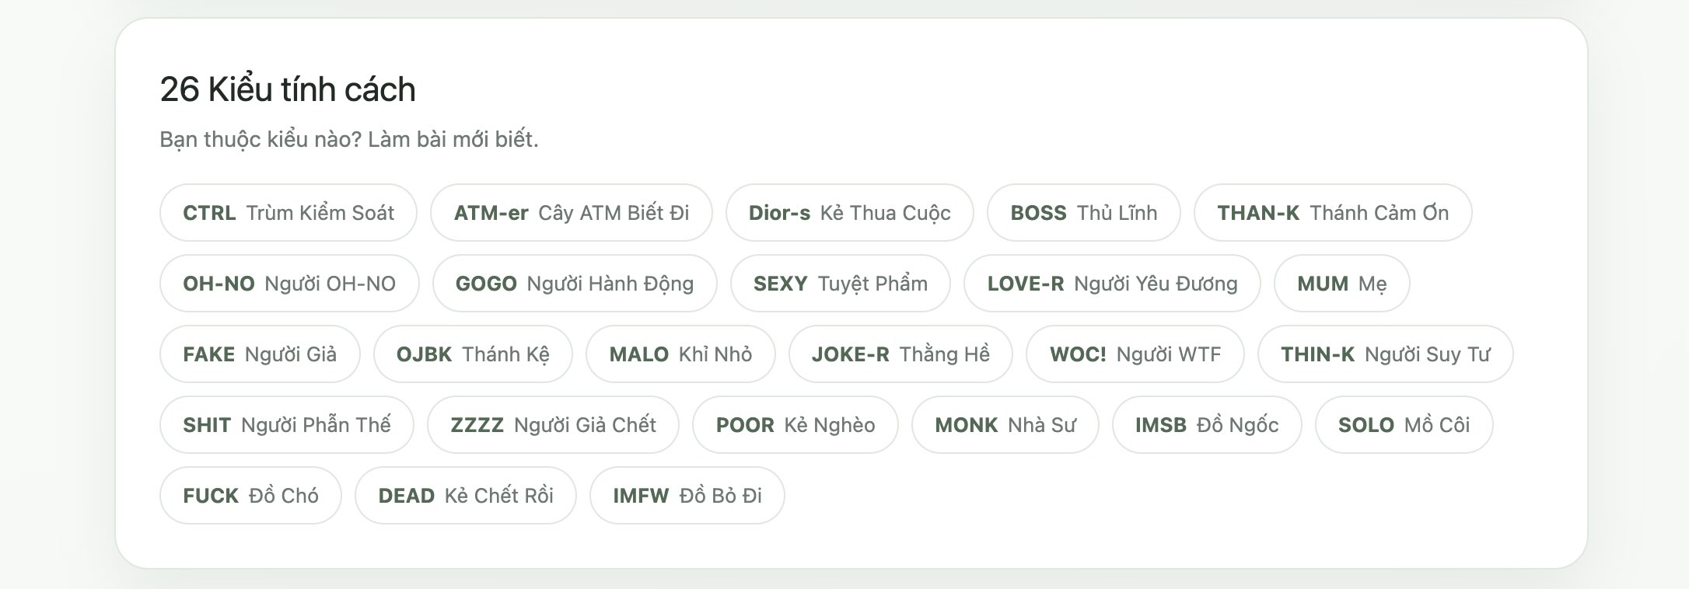Choose the BOSS Thủ Lĩnh personality chip
Screen dimensions: 1689x589
click(x=1083, y=213)
